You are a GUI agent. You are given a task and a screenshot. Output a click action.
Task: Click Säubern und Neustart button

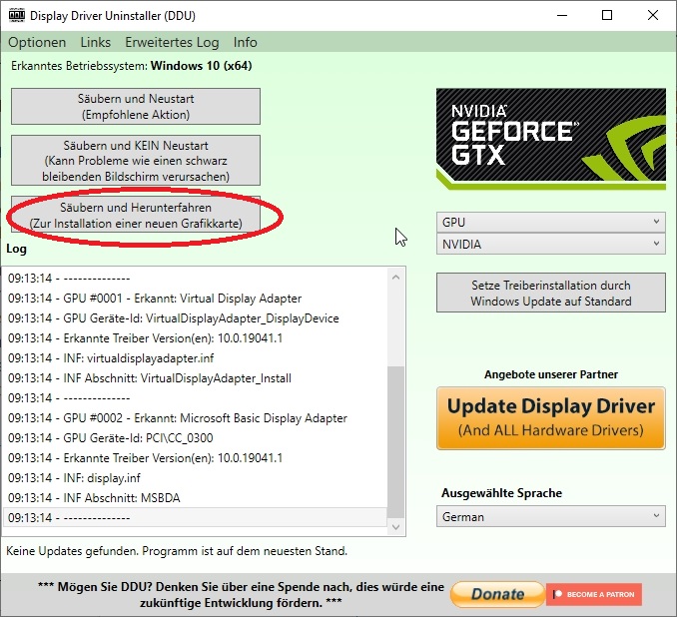pos(136,106)
